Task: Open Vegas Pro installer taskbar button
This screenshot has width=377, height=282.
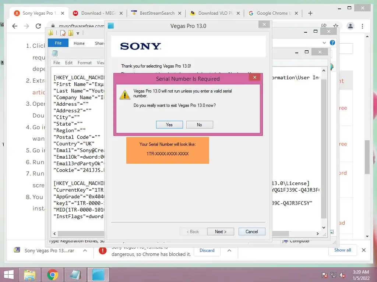Action: pyautogui.click(x=98, y=275)
